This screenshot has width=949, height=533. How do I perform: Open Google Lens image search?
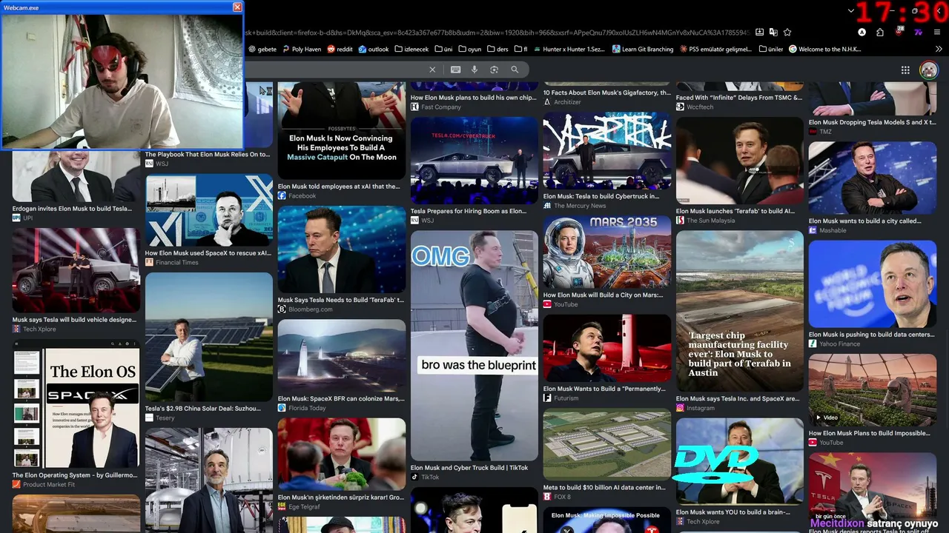494,70
